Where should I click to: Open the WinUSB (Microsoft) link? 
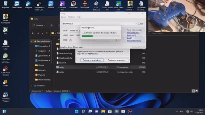tap(134, 41)
